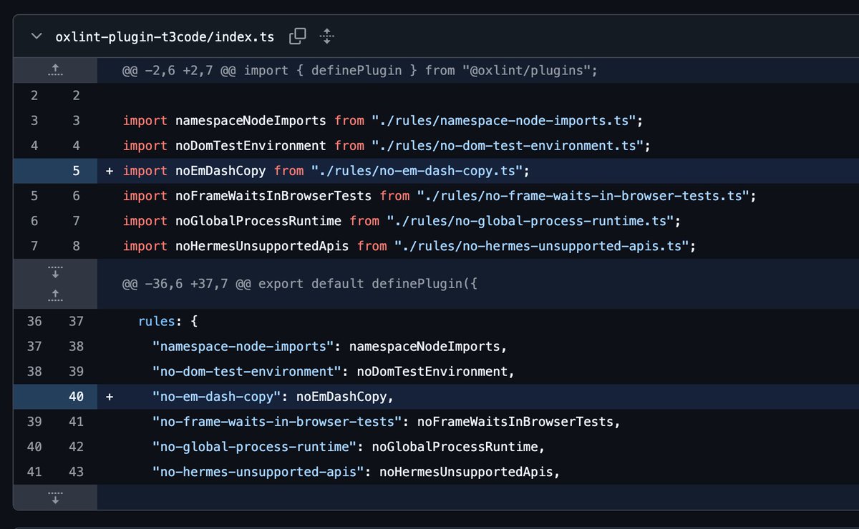Click the plus marker on the import noEmDashCopy line
The width and height of the screenshot is (859, 529).
pyautogui.click(x=110, y=171)
